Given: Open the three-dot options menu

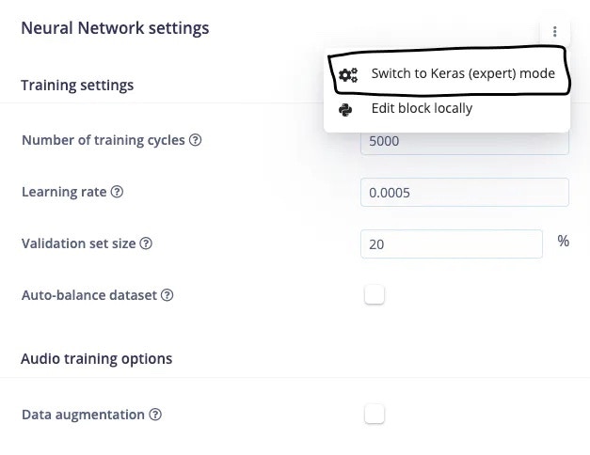Looking at the screenshot, I should [554, 32].
